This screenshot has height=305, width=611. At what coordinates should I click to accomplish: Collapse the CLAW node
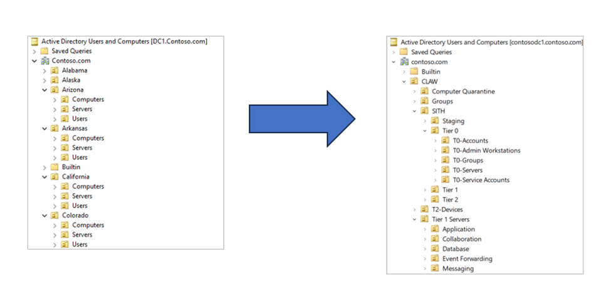(404, 82)
